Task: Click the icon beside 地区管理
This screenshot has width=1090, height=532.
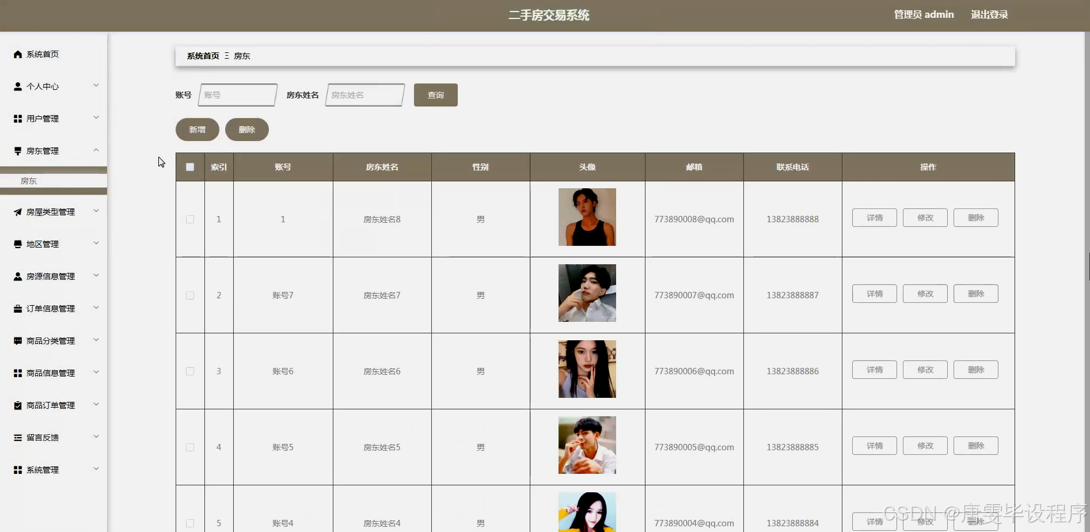Action: (x=18, y=244)
